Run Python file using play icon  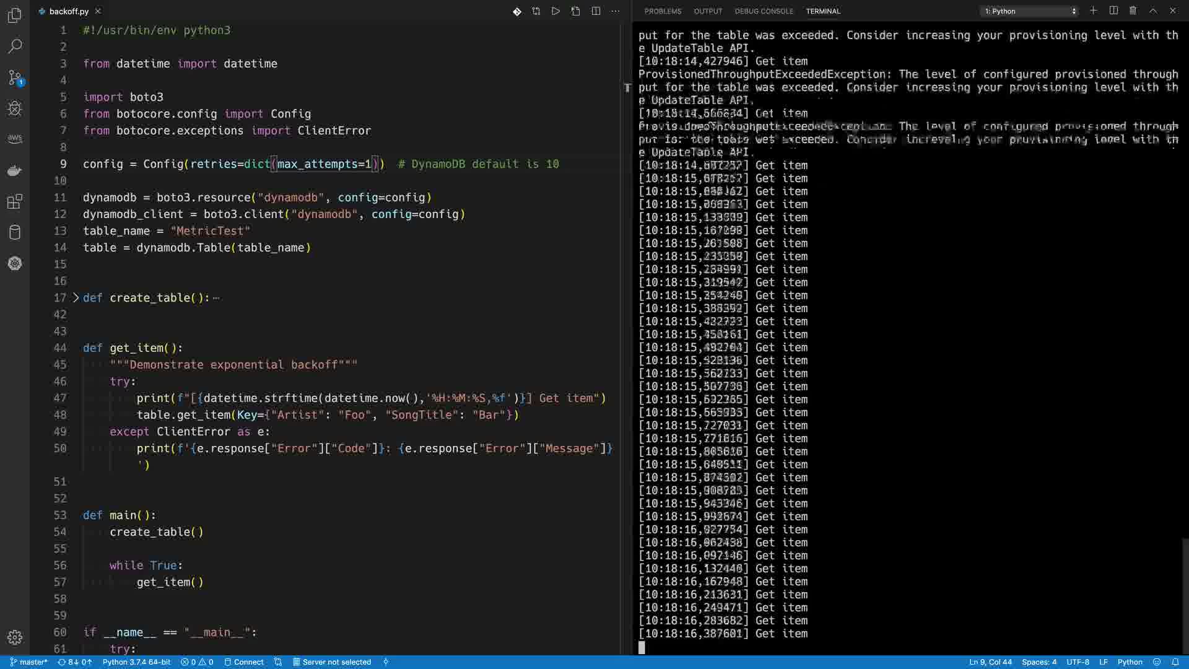click(x=555, y=11)
